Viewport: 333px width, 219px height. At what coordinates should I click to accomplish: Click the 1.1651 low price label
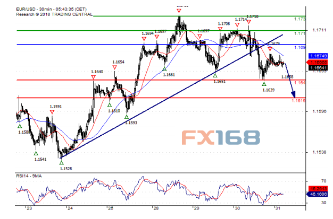click(x=219, y=82)
